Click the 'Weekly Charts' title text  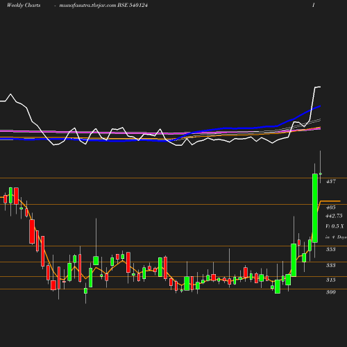click(24, 6)
